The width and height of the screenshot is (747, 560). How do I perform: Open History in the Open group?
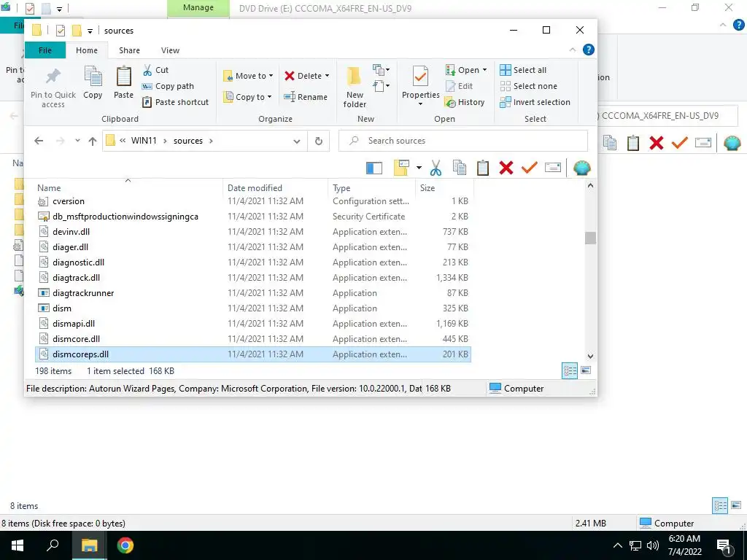coord(465,102)
